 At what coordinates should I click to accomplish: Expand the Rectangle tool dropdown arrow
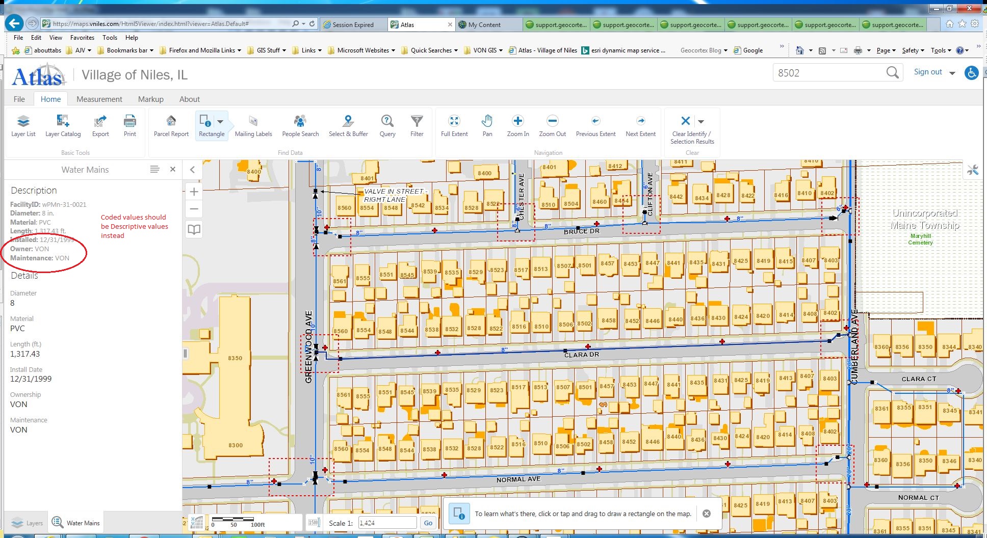220,122
